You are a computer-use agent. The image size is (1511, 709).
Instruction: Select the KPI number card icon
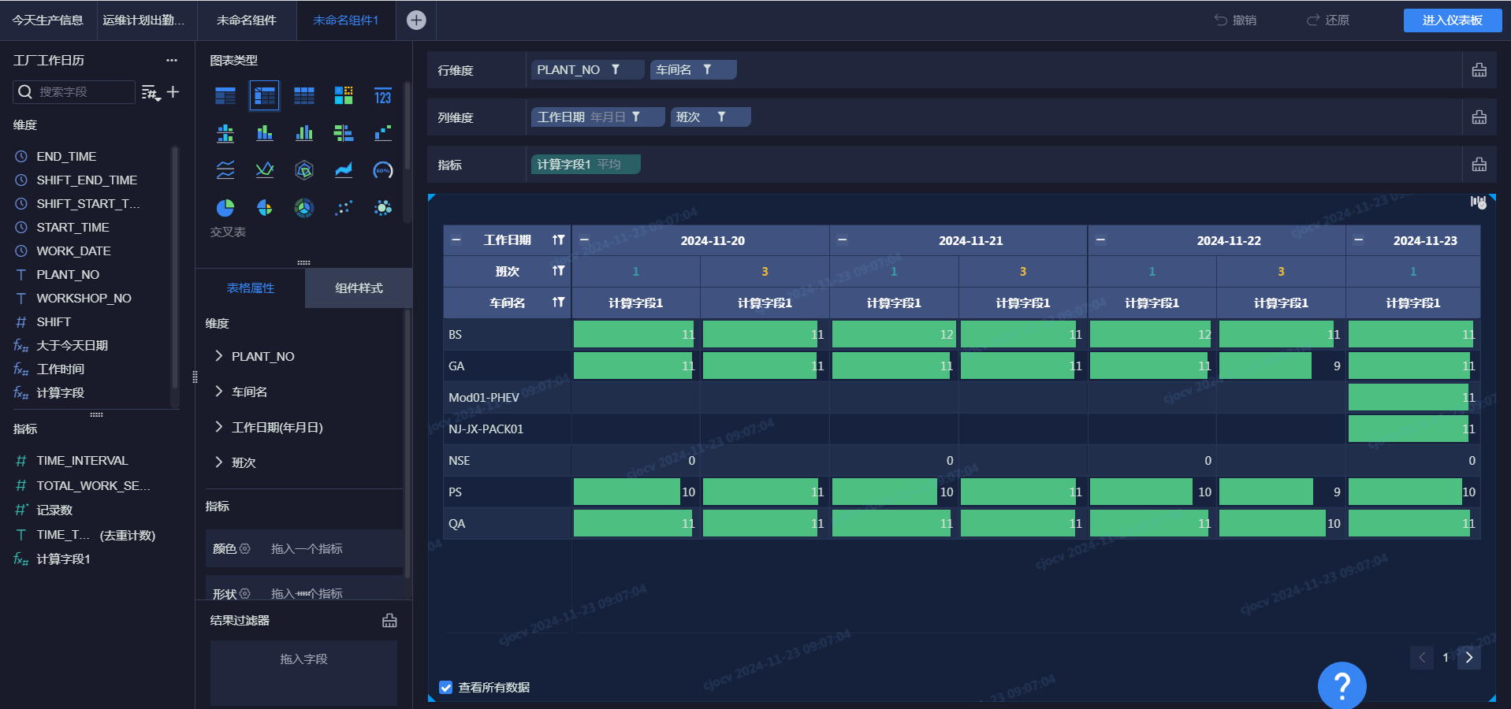click(x=383, y=96)
